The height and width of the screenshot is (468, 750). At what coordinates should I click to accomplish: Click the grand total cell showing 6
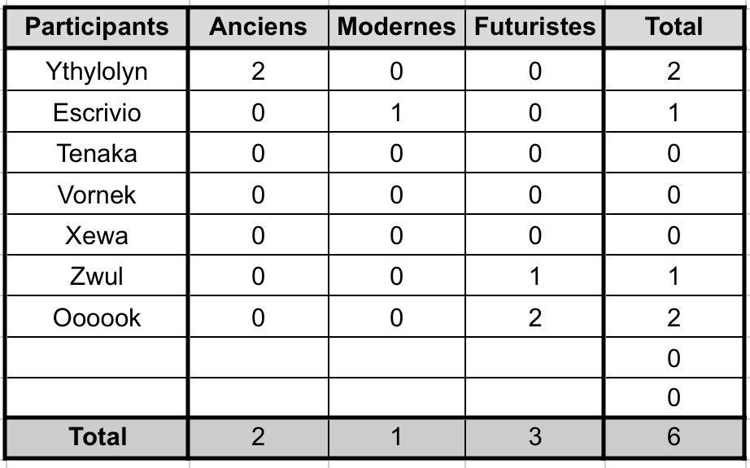[x=674, y=437]
